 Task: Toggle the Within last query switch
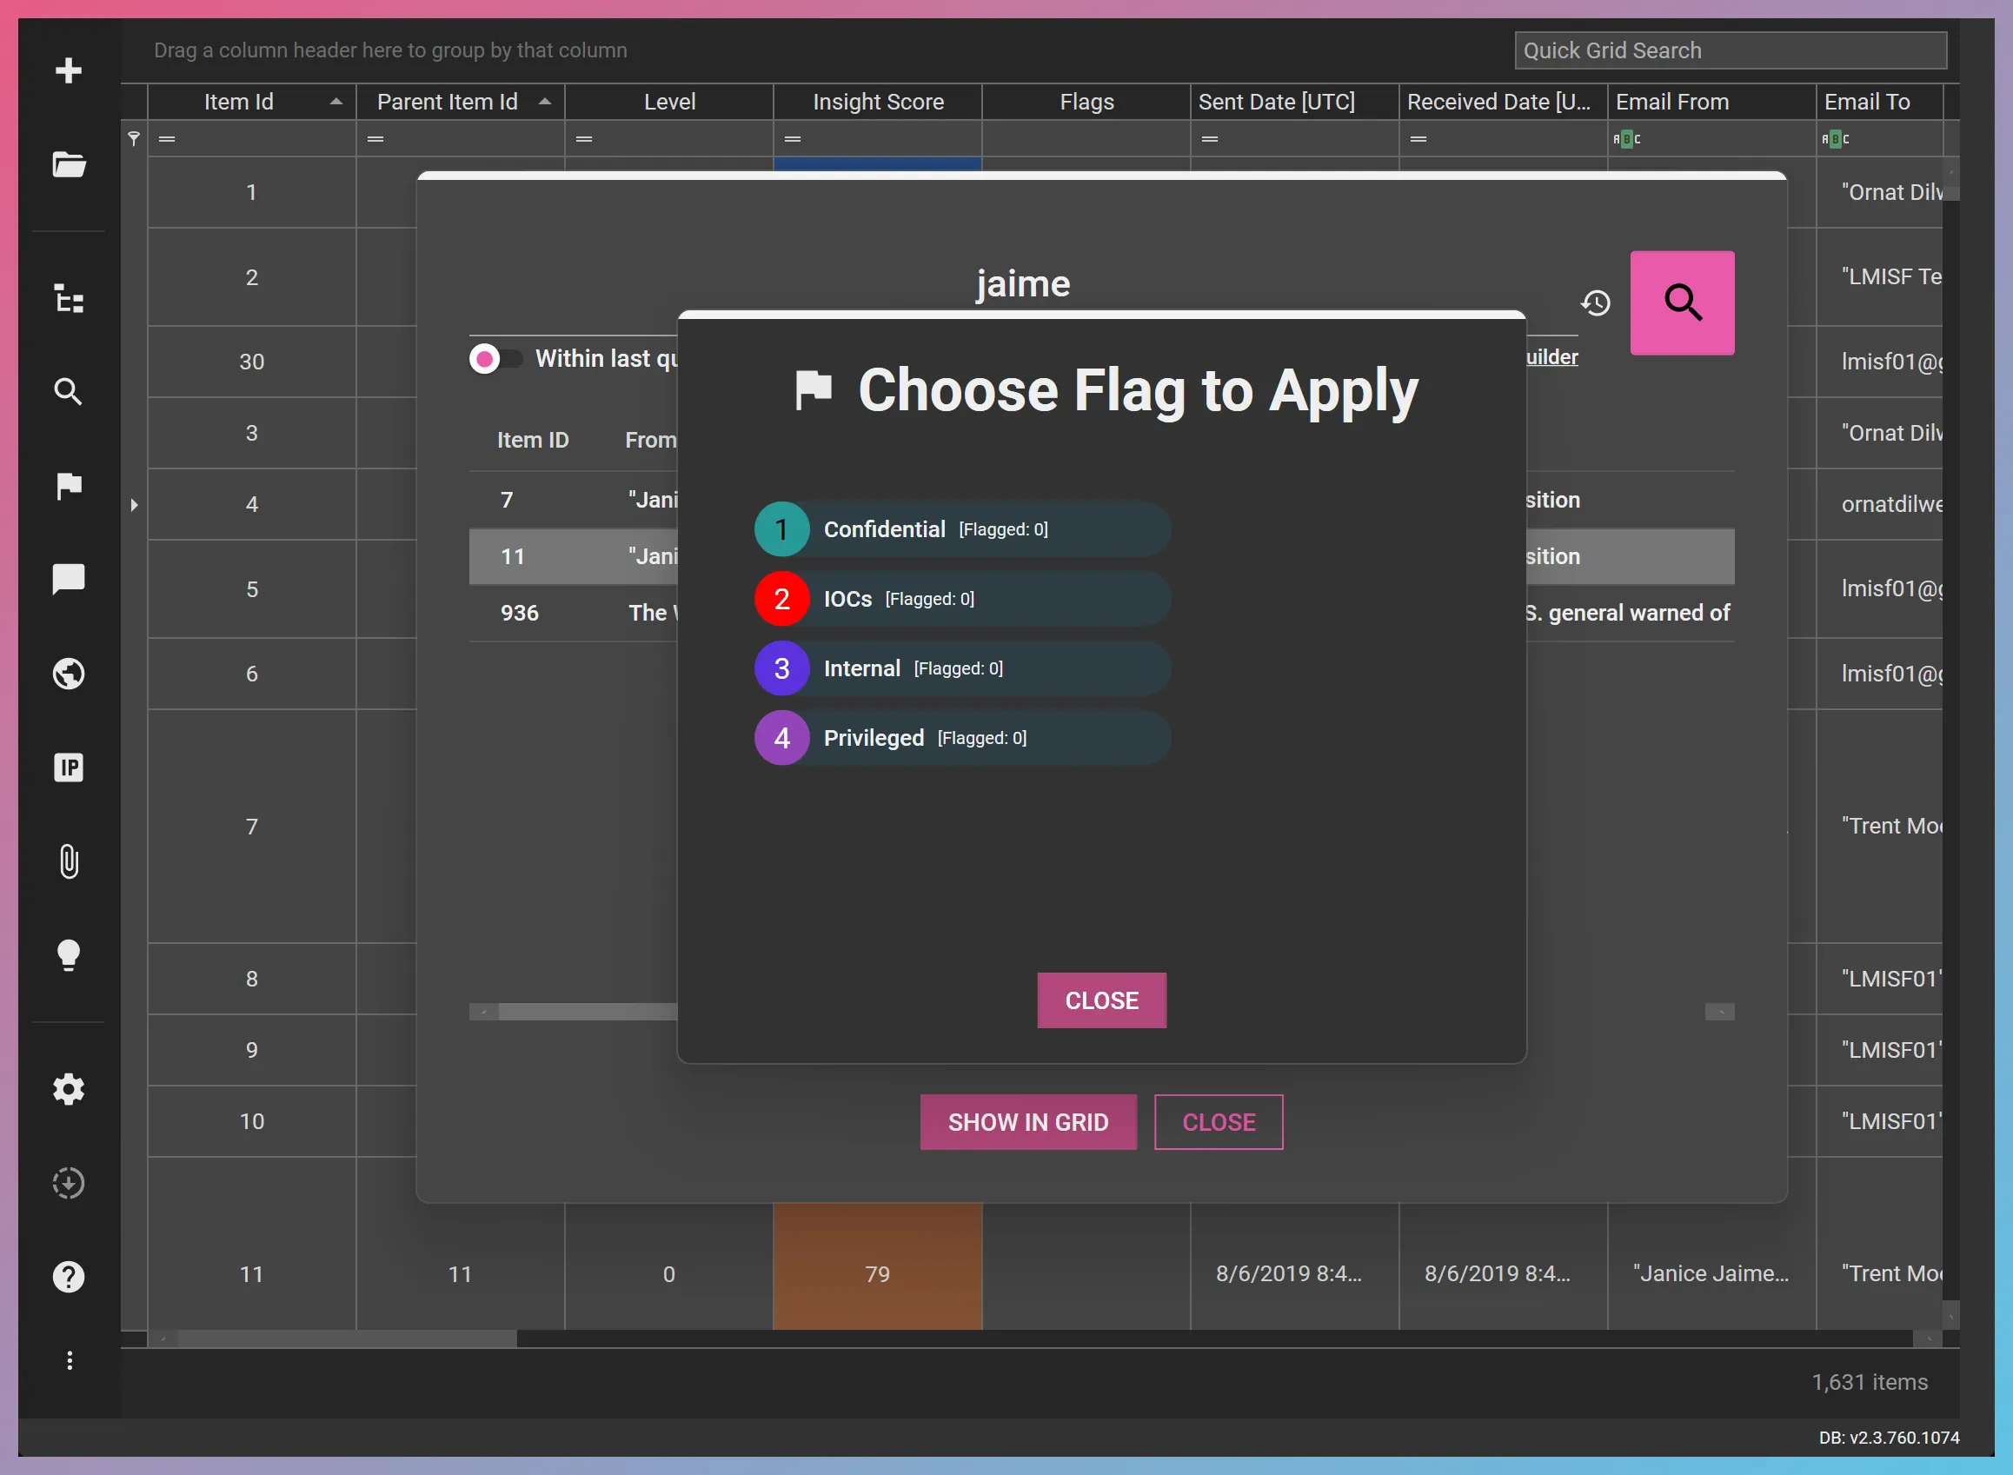click(495, 359)
